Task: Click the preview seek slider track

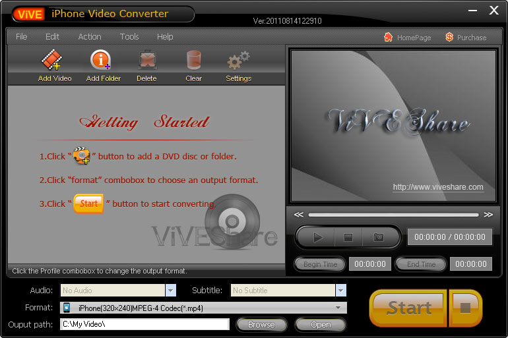Action: tap(393, 215)
